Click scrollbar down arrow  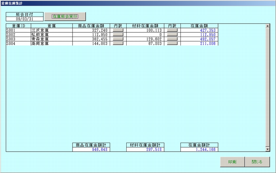[x=267, y=149]
